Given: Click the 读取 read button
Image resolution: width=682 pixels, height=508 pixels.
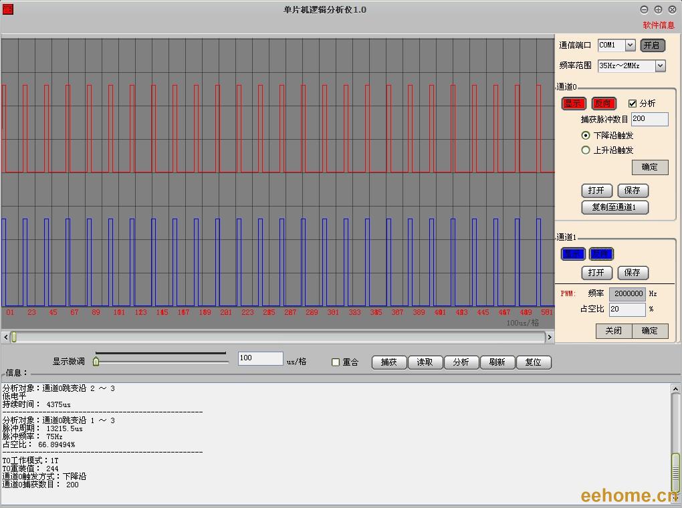Looking at the screenshot, I should 425,362.
